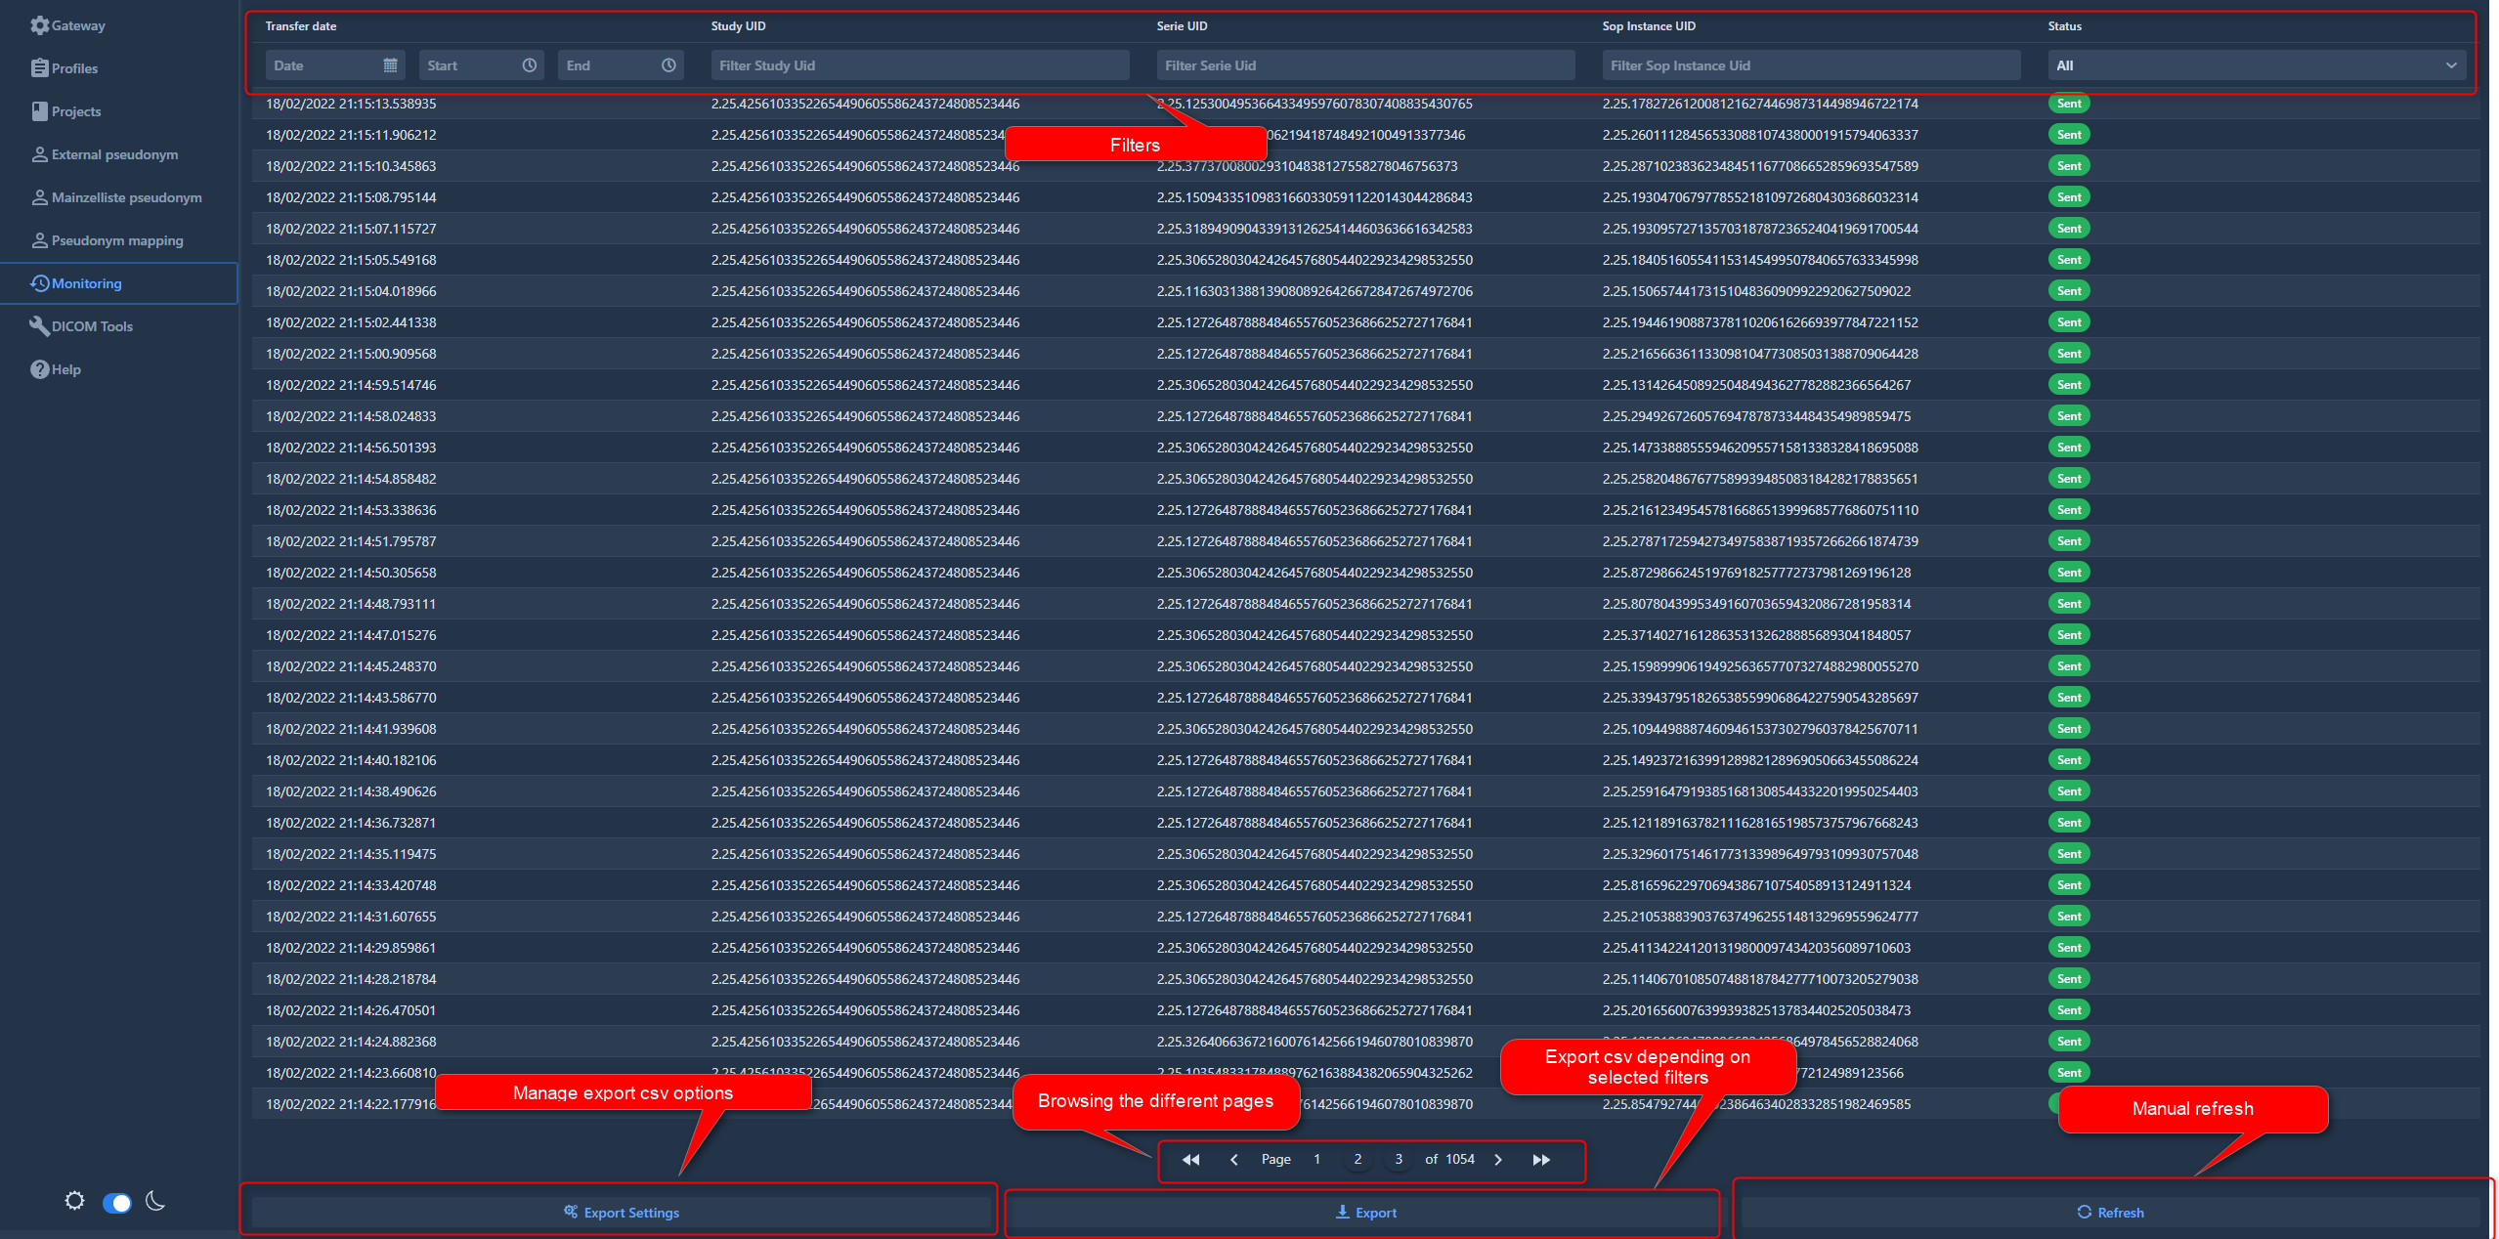Screen dimensions: 2499x1239
Task: Click the External pseudonym person icon
Action: (x=40, y=154)
